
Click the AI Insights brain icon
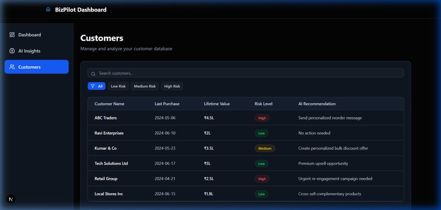[x=12, y=51]
